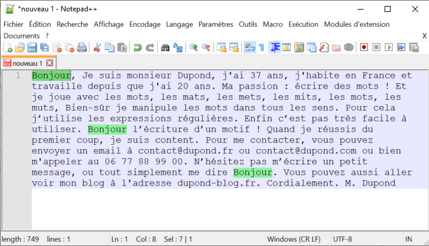Close the nouveau 1 tab with red X
429x246 pixels.
pyautogui.click(x=50, y=63)
